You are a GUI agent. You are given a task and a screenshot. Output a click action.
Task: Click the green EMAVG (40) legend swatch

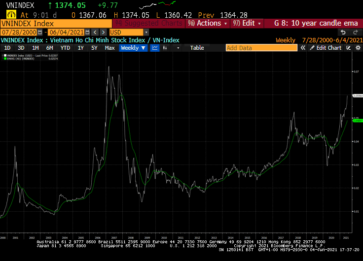pyautogui.click(x=5, y=59)
